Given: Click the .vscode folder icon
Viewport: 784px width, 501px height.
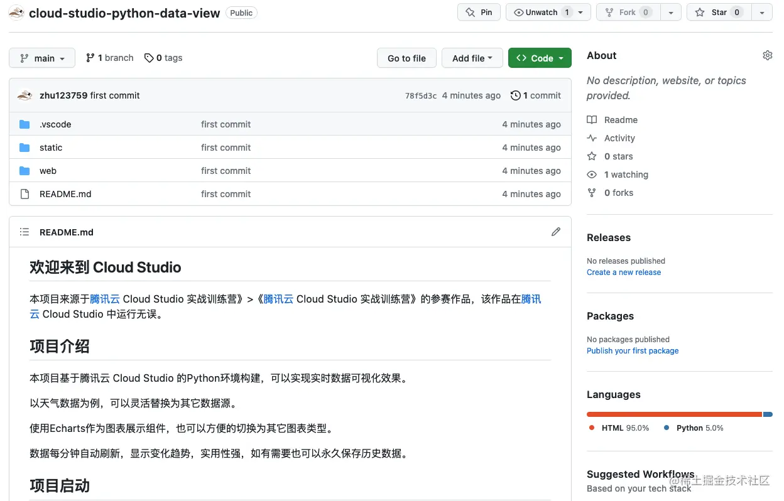Looking at the screenshot, I should pyautogui.click(x=24, y=124).
